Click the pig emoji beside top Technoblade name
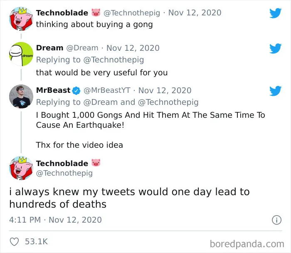This screenshot has height=253, width=291. point(96,12)
